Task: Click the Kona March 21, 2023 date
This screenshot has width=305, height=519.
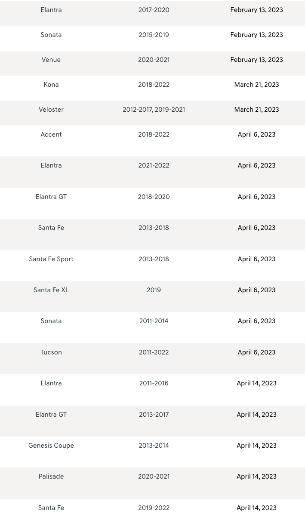Action: point(256,85)
